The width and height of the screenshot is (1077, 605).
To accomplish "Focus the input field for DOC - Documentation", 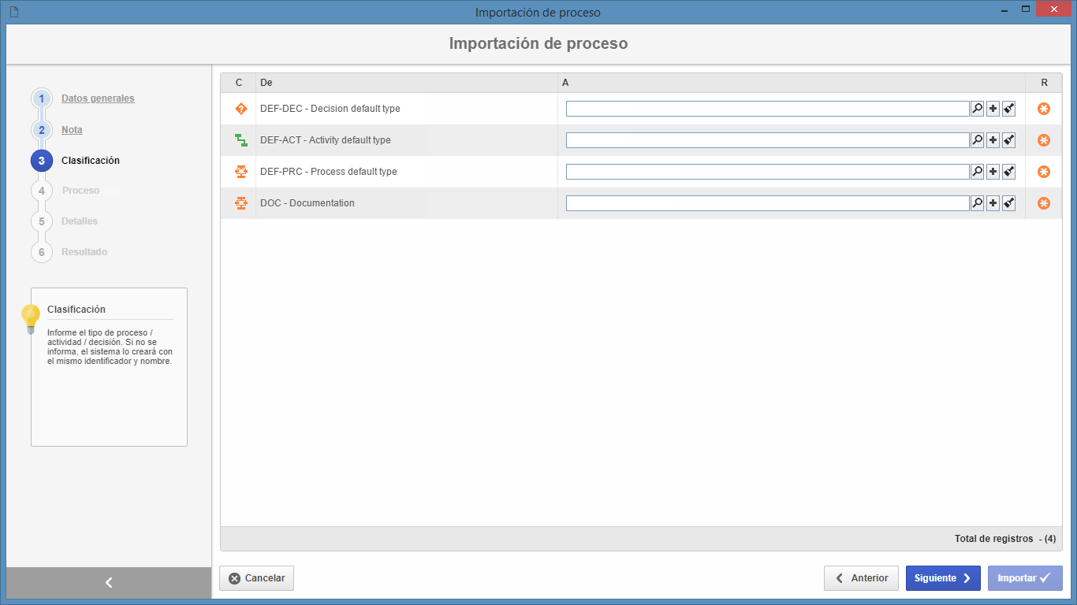I will tap(767, 203).
